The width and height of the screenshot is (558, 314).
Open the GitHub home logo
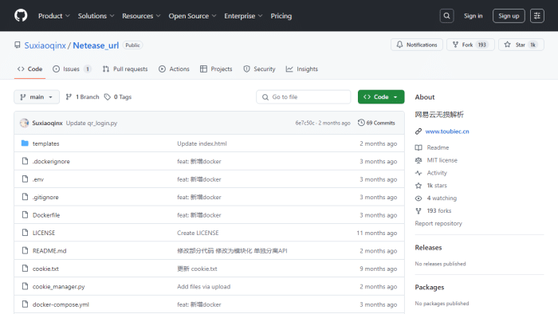[21, 16]
